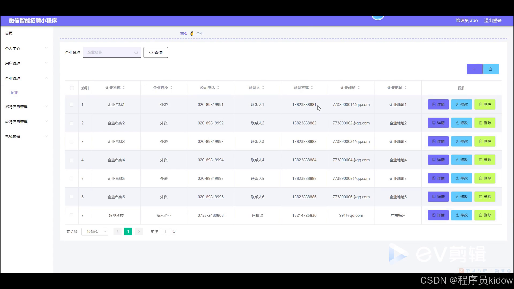The image size is (514, 289).
Task: Select 首页 in the sidebar
Action: click(x=9, y=33)
